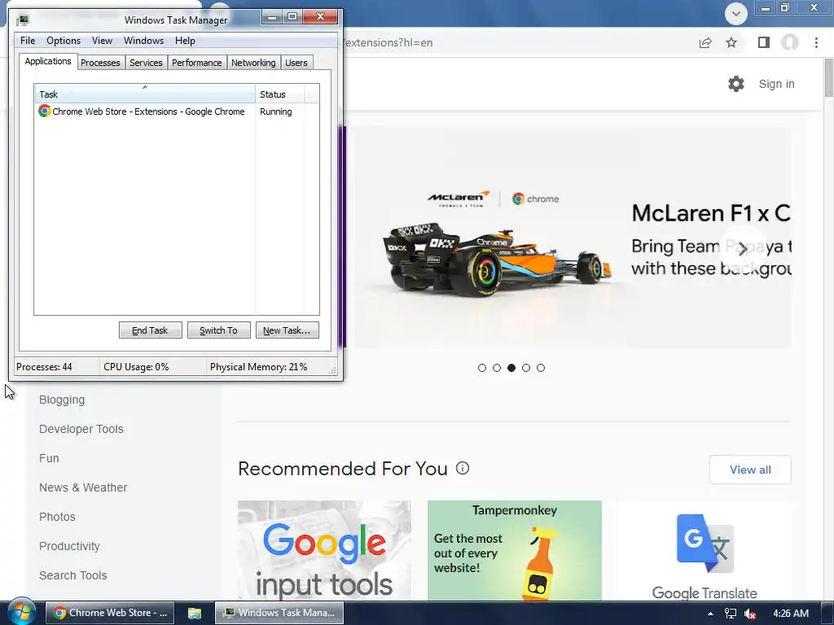Open Options menu in Task Manager
The height and width of the screenshot is (625, 834).
[64, 41]
